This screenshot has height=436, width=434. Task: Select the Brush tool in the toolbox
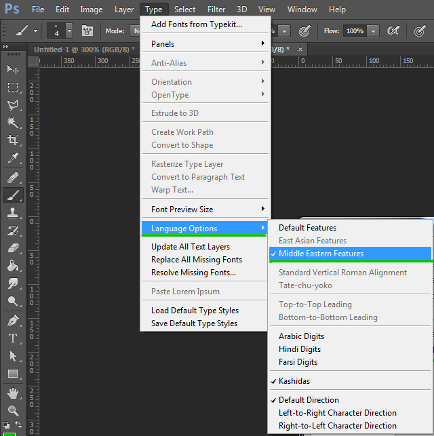(x=13, y=195)
